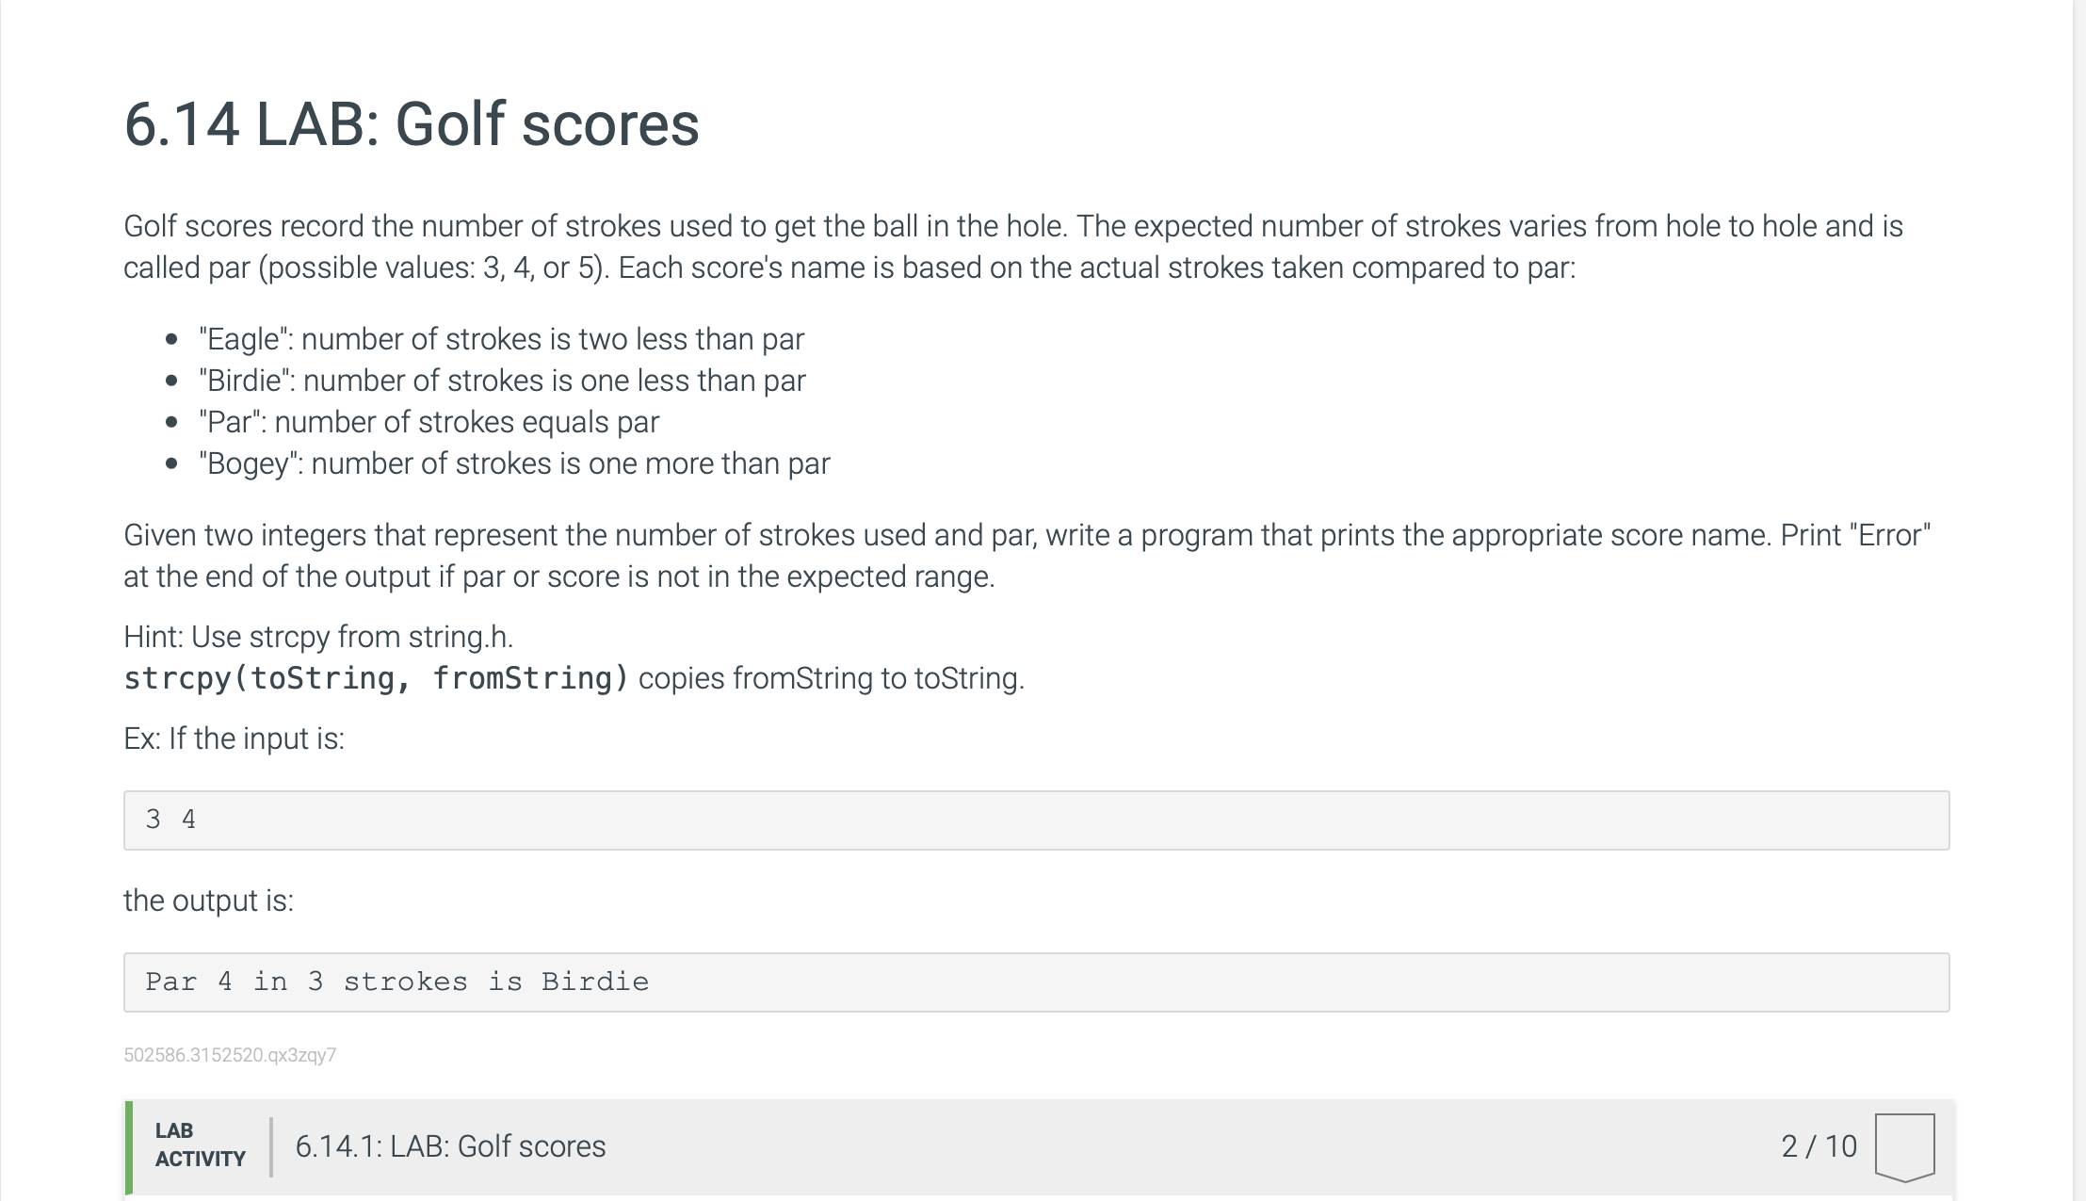
Task: Click the output box with Par 4 in 3 strokes
Action: point(1036,982)
